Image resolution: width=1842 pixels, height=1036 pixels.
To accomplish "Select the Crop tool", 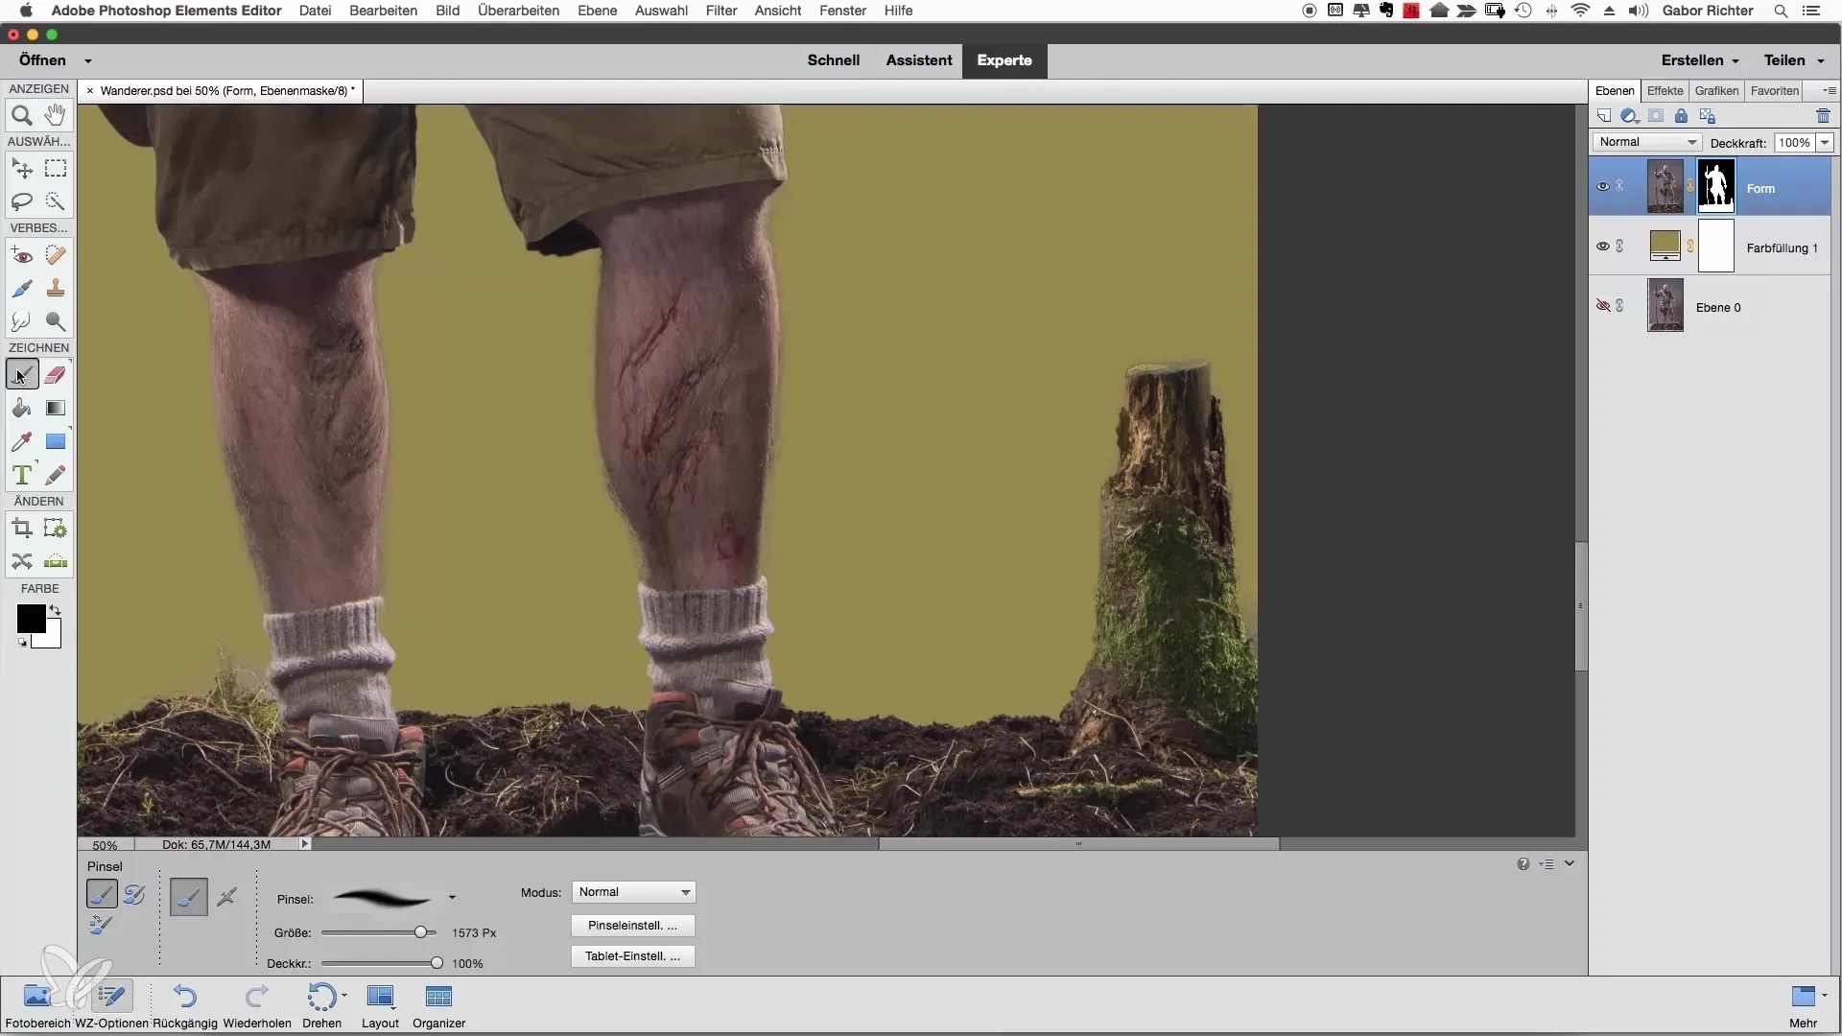I will pyautogui.click(x=21, y=529).
